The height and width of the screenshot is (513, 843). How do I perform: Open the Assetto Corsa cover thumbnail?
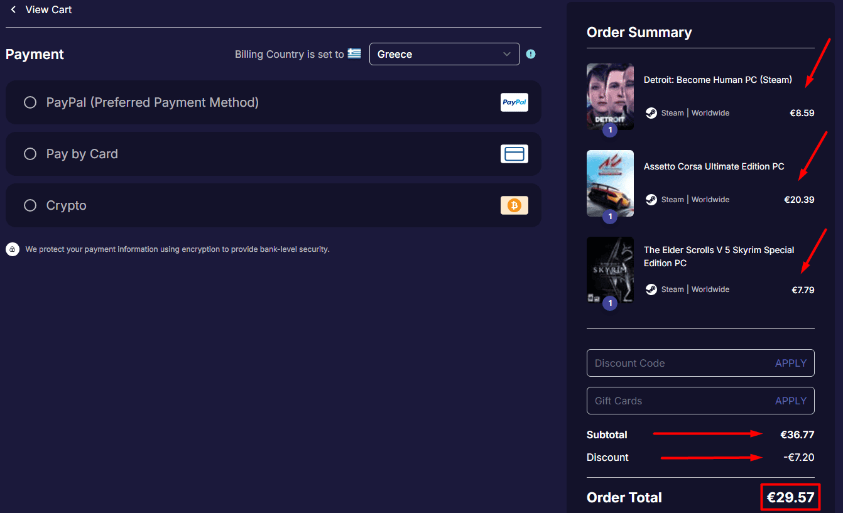pyautogui.click(x=610, y=183)
